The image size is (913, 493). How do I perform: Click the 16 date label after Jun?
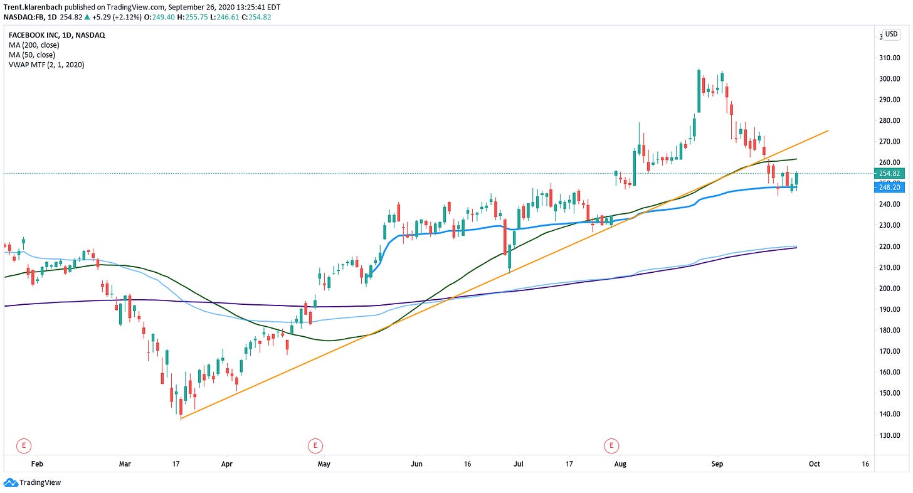click(467, 464)
